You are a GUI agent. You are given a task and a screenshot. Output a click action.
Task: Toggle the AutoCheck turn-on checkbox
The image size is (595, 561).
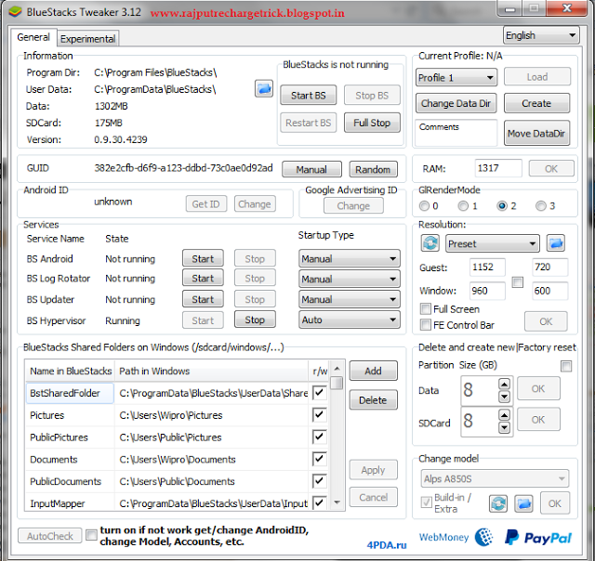pos(91,535)
